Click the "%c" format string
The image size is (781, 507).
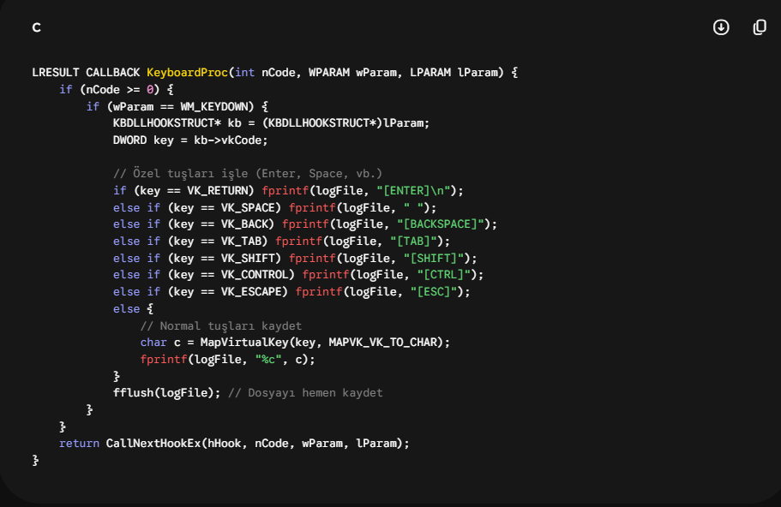coord(268,359)
